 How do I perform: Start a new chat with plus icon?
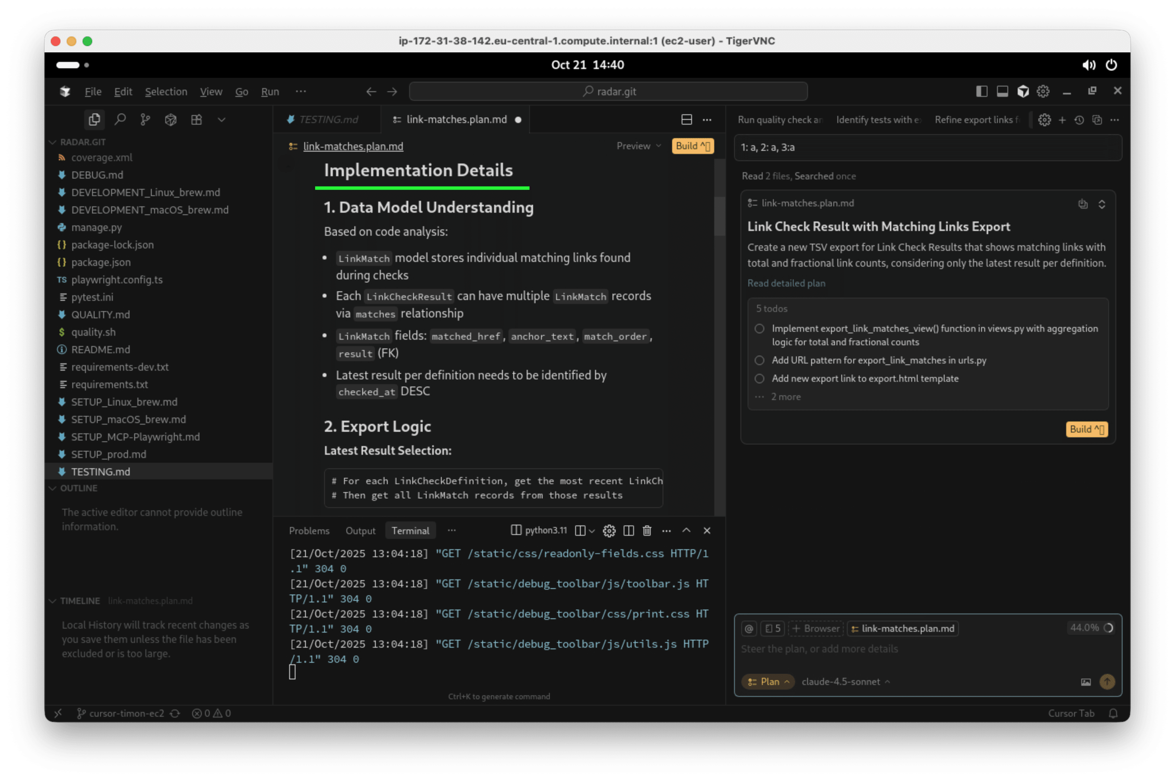click(1062, 120)
